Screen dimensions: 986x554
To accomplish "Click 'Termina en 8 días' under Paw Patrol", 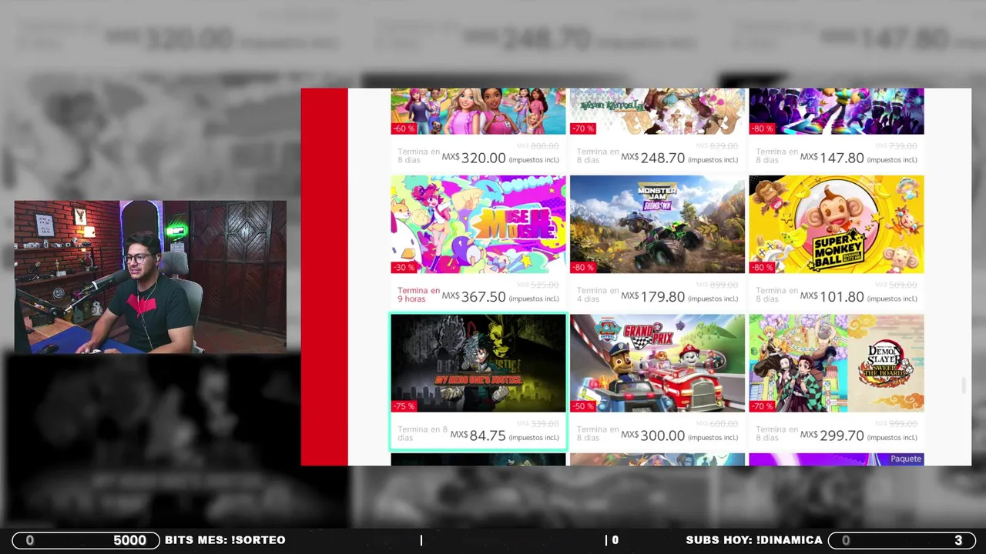I will click(x=598, y=433).
